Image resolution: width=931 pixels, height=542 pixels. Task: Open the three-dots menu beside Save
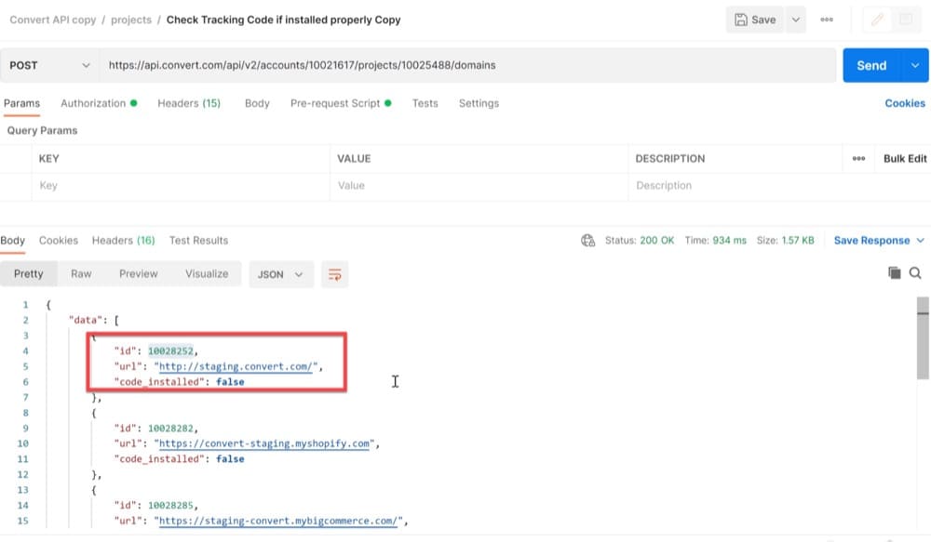(827, 20)
